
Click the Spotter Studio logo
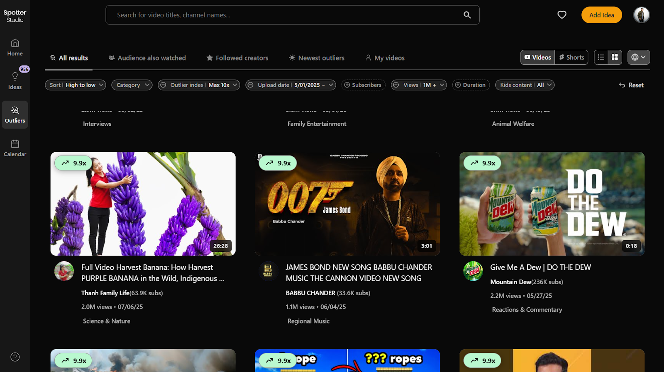[x=15, y=16]
